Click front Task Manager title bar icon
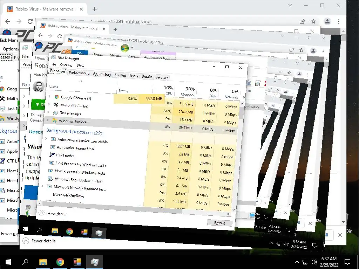The width and height of the screenshot is (359, 269). 54,57
